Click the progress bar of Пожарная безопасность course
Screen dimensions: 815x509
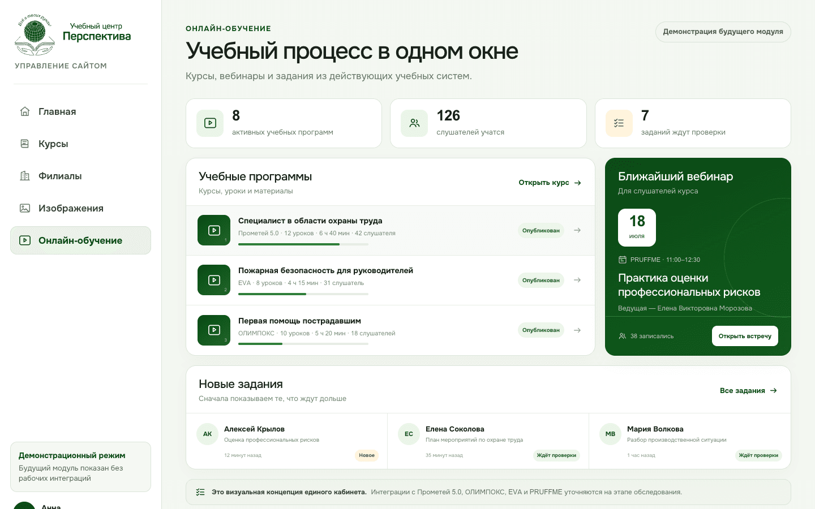(303, 294)
